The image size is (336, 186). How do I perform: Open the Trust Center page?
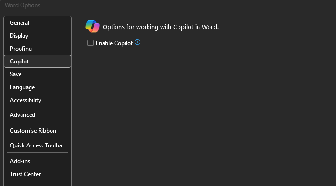point(38,174)
